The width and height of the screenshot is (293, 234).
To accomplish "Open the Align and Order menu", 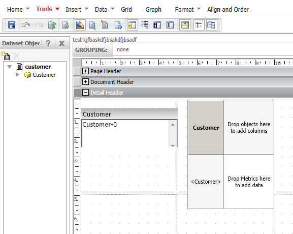I will [x=228, y=9].
